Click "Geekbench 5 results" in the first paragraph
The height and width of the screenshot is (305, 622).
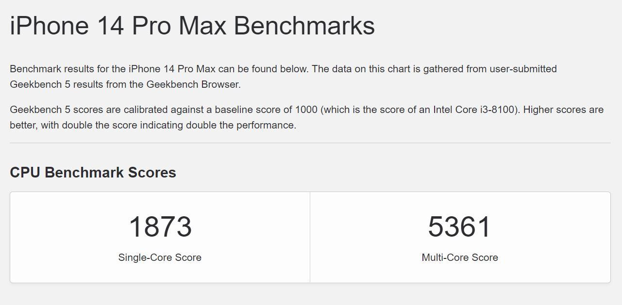52,84
